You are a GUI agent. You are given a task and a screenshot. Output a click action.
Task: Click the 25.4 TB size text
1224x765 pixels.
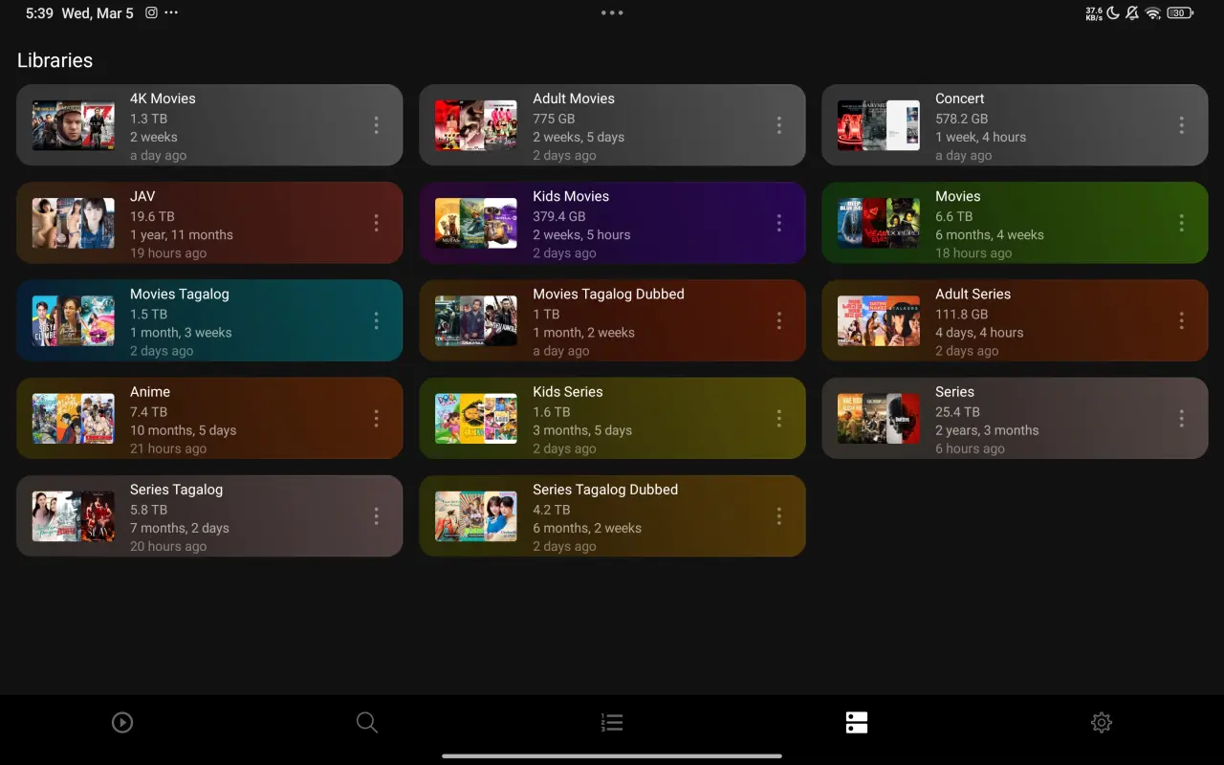click(x=957, y=411)
